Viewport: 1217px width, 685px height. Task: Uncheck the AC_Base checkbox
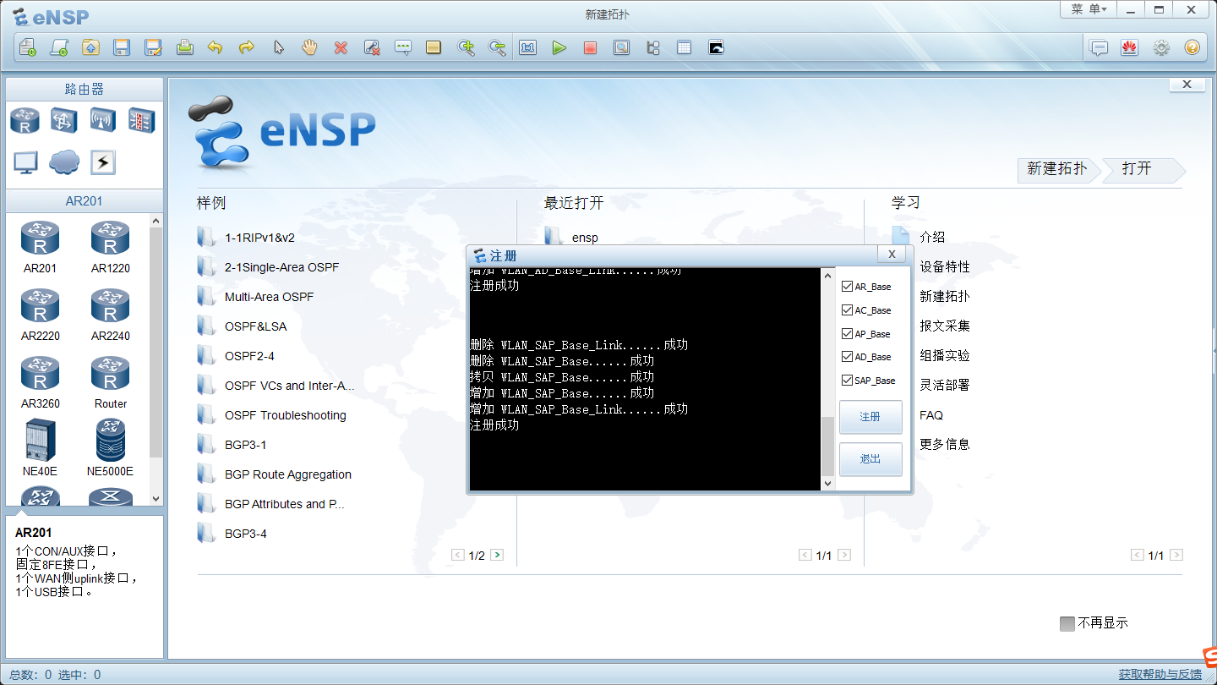[848, 310]
